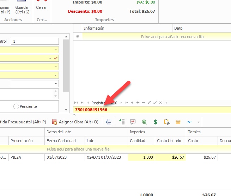Click the Dato column header
231x196 pixels.
[x=201, y=28]
